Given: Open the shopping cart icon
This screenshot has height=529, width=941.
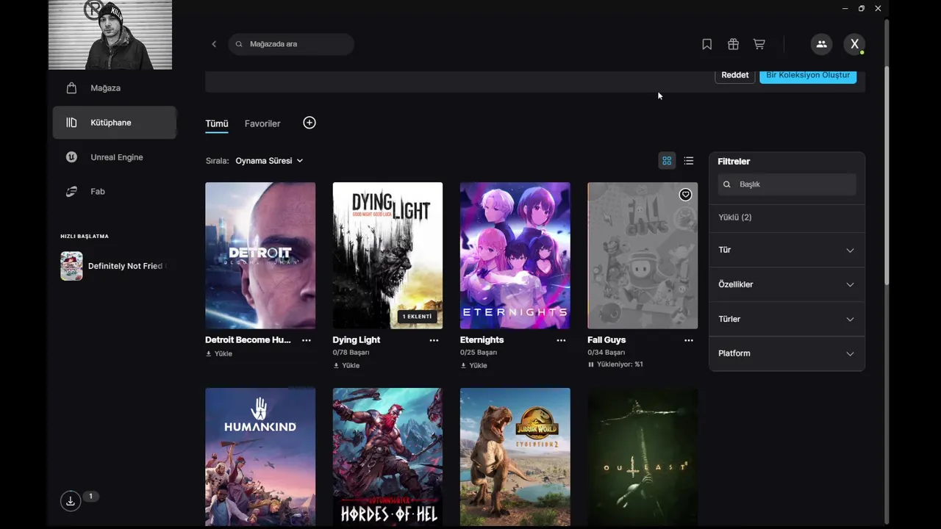Looking at the screenshot, I should click(759, 44).
